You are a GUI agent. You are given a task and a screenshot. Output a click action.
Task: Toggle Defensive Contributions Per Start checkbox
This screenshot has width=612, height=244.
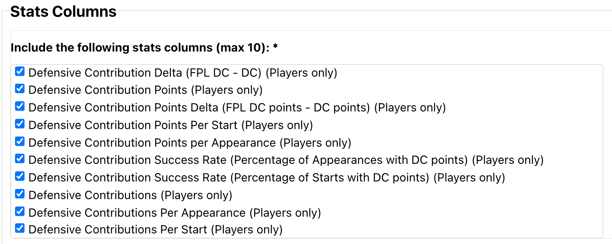coord(19,229)
